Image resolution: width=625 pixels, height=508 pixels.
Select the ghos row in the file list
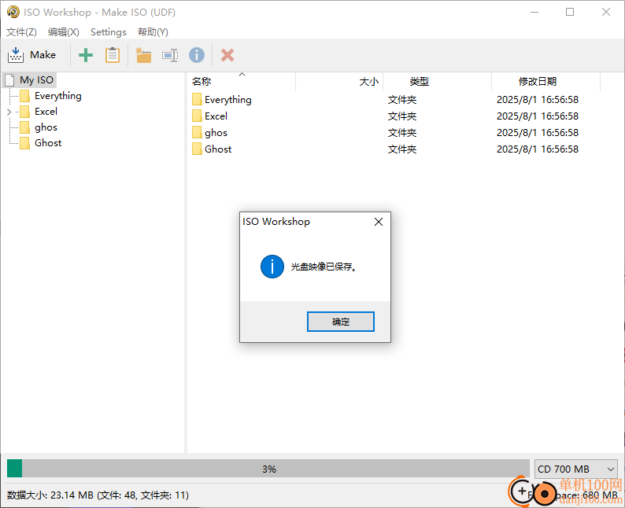coord(394,133)
